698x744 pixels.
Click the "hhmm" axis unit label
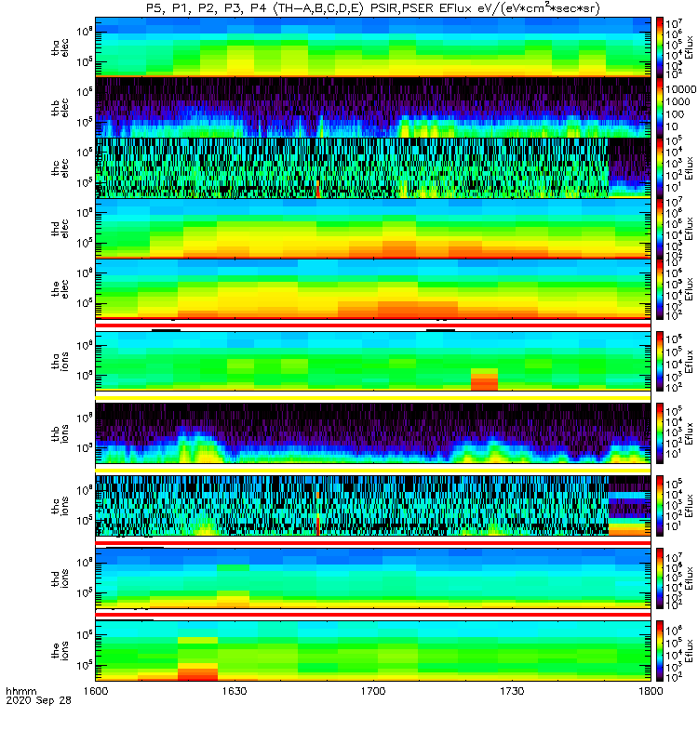20,691
